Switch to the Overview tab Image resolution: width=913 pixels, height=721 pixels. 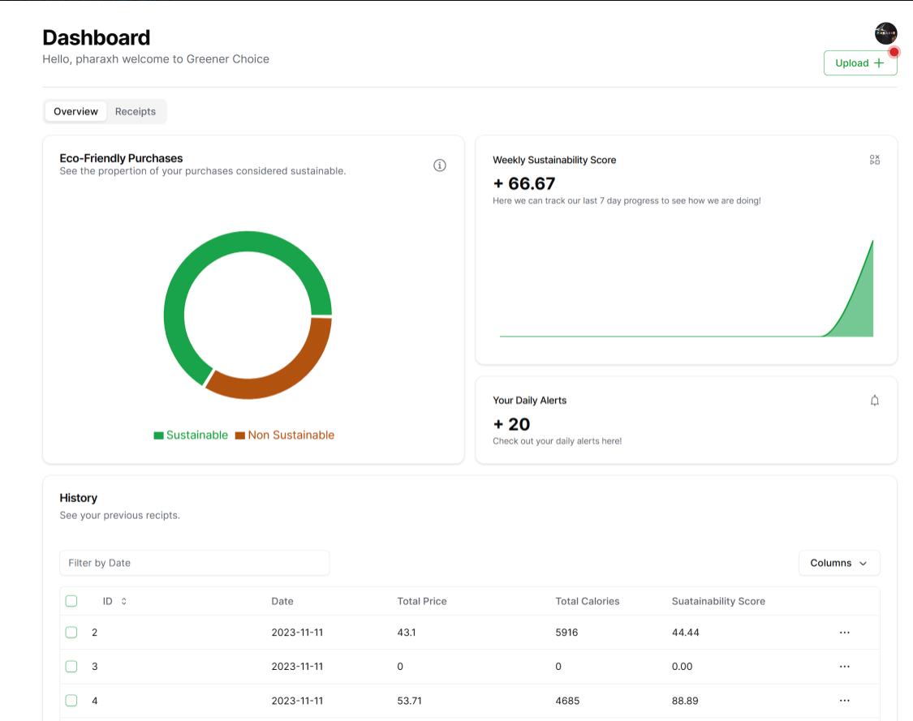[x=75, y=111]
